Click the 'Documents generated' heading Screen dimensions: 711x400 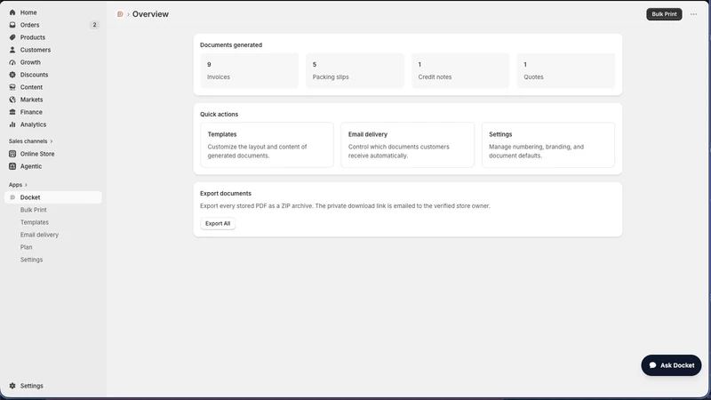coord(231,45)
